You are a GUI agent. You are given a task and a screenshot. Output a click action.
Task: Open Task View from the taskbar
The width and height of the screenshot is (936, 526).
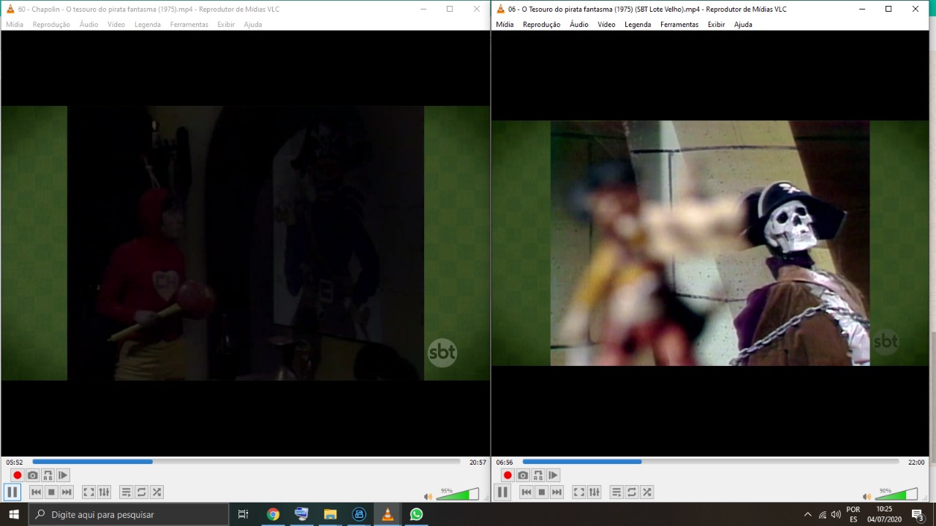click(244, 514)
